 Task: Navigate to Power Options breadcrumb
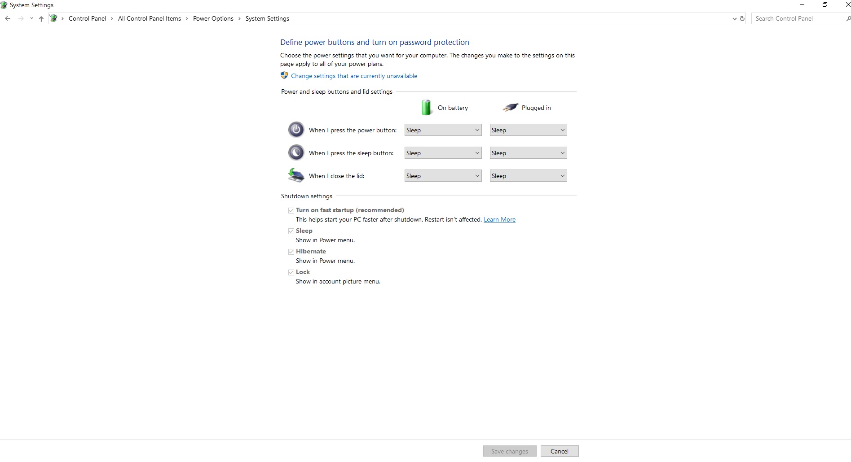coord(213,18)
